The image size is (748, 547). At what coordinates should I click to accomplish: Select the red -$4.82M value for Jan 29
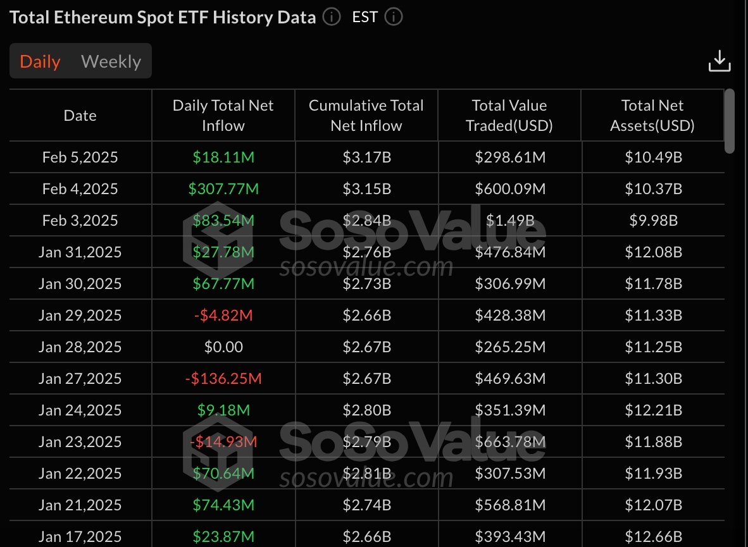coord(223,315)
